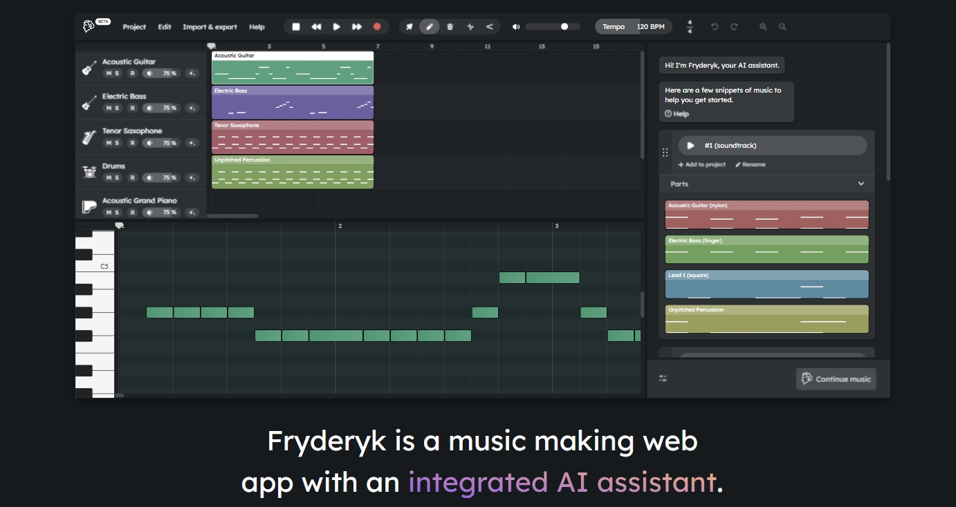Select the Unpitched Percussion clip in timeline
956x507 pixels.
(x=293, y=172)
